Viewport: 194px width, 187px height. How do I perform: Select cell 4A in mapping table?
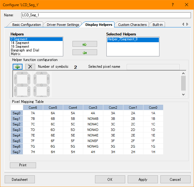coord(93,113)
